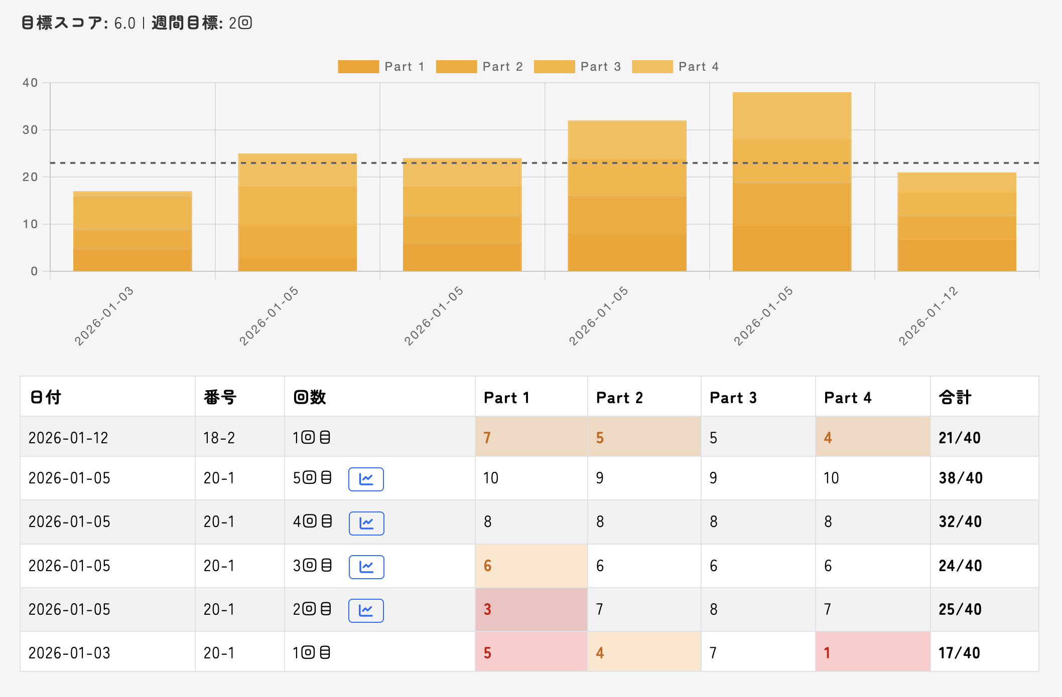Click the 17/40 total cell
The height and width of the screenshot is (697, 1062).
959,652
